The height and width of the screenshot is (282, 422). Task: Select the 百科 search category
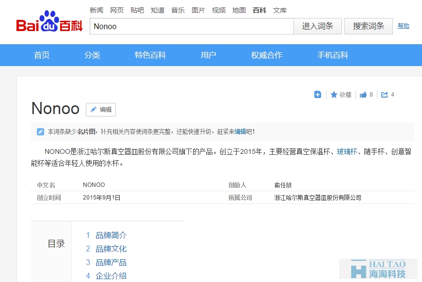[x=260, y=10]
